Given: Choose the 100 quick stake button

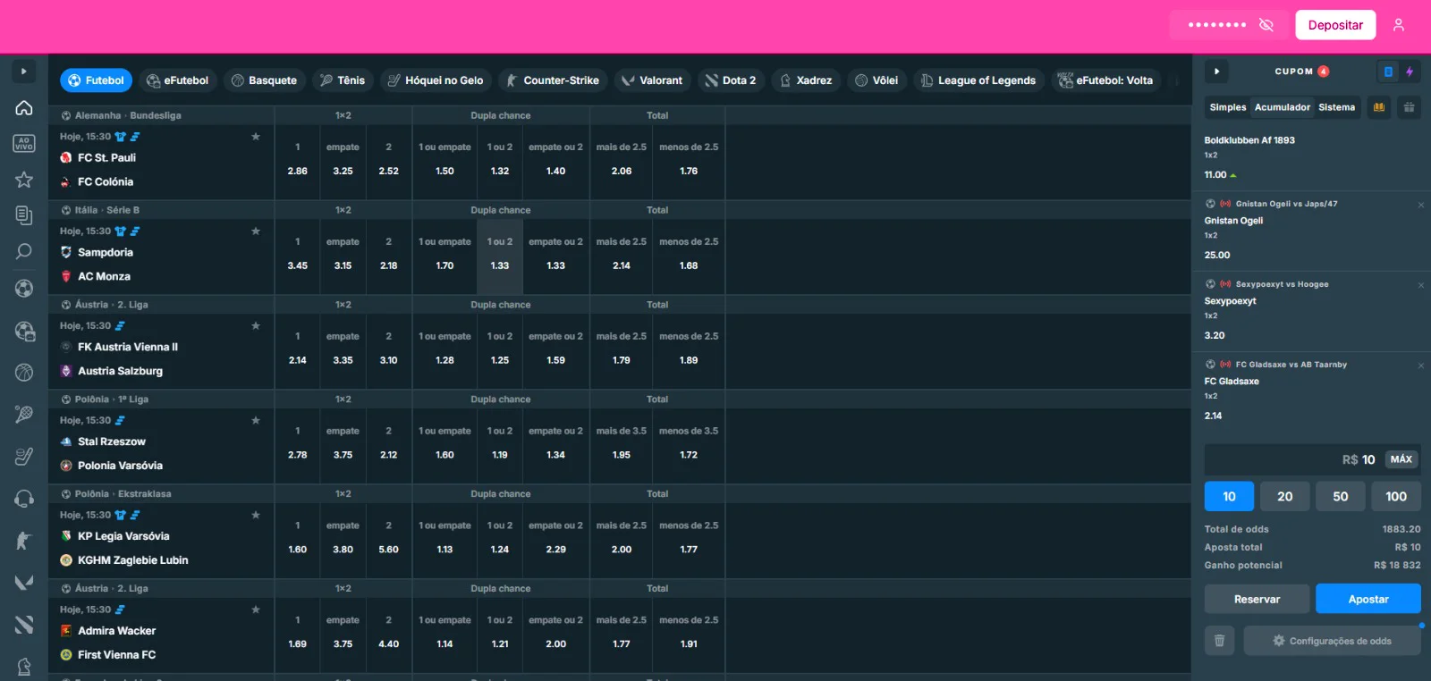Looking at the screenshot, I should point(1396,496).
